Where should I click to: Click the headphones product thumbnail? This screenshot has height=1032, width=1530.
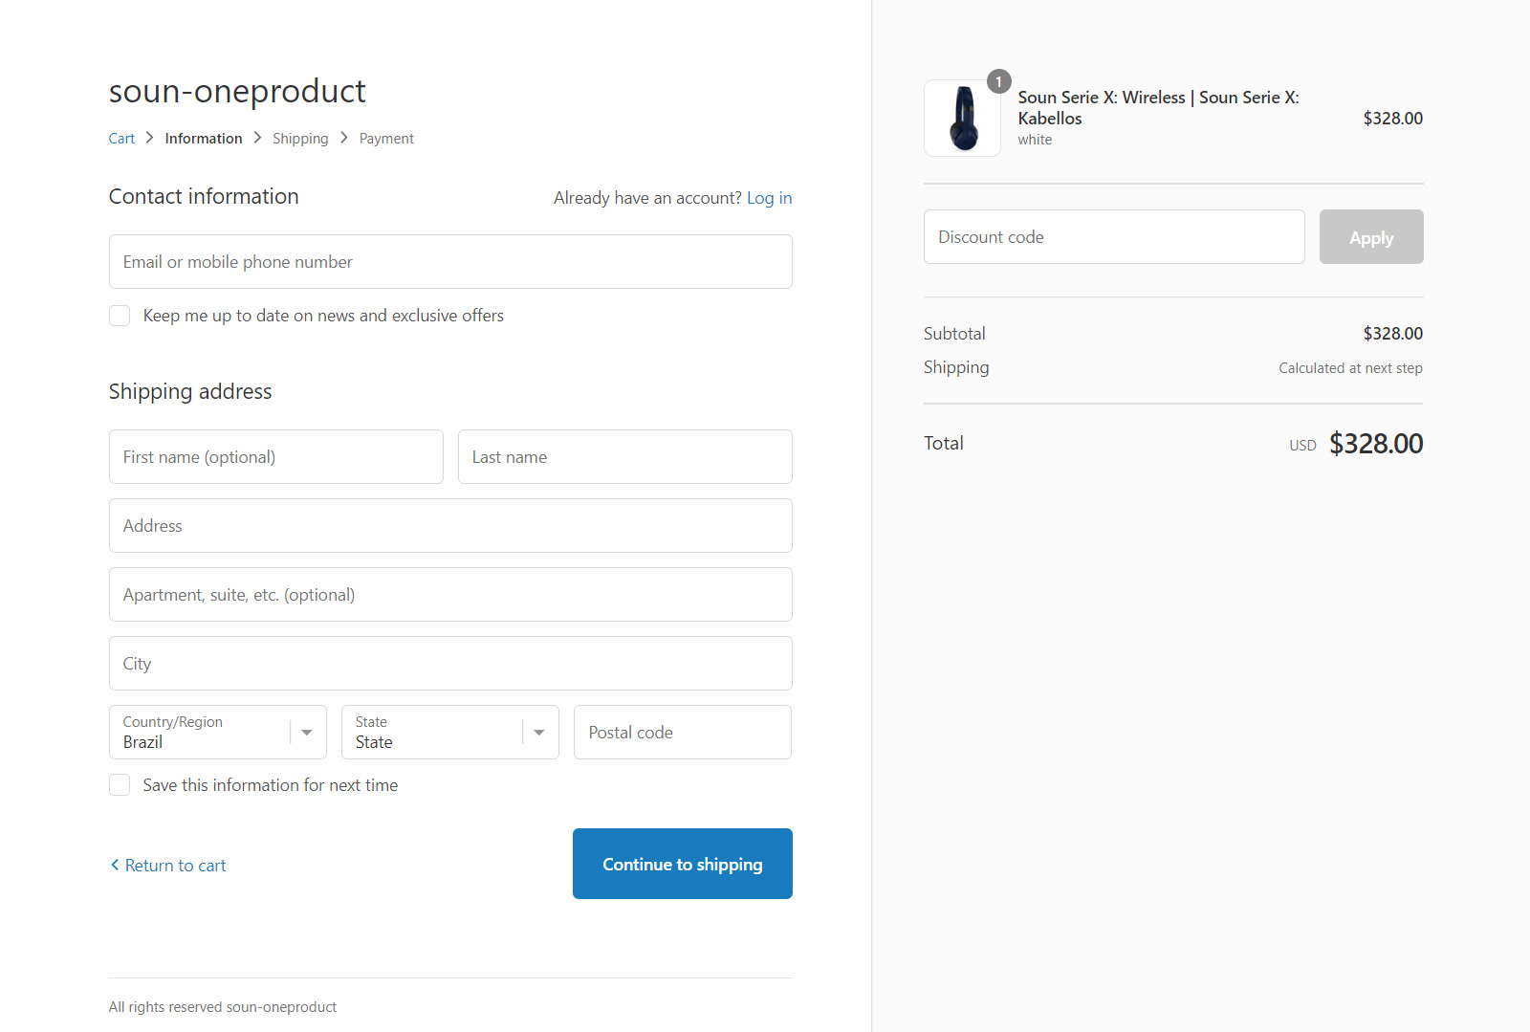(x=962, y=119)
